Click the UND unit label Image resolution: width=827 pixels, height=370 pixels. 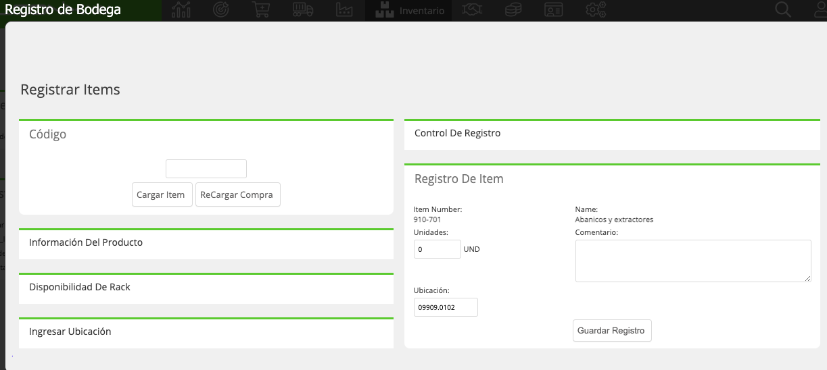coord(472,249)
